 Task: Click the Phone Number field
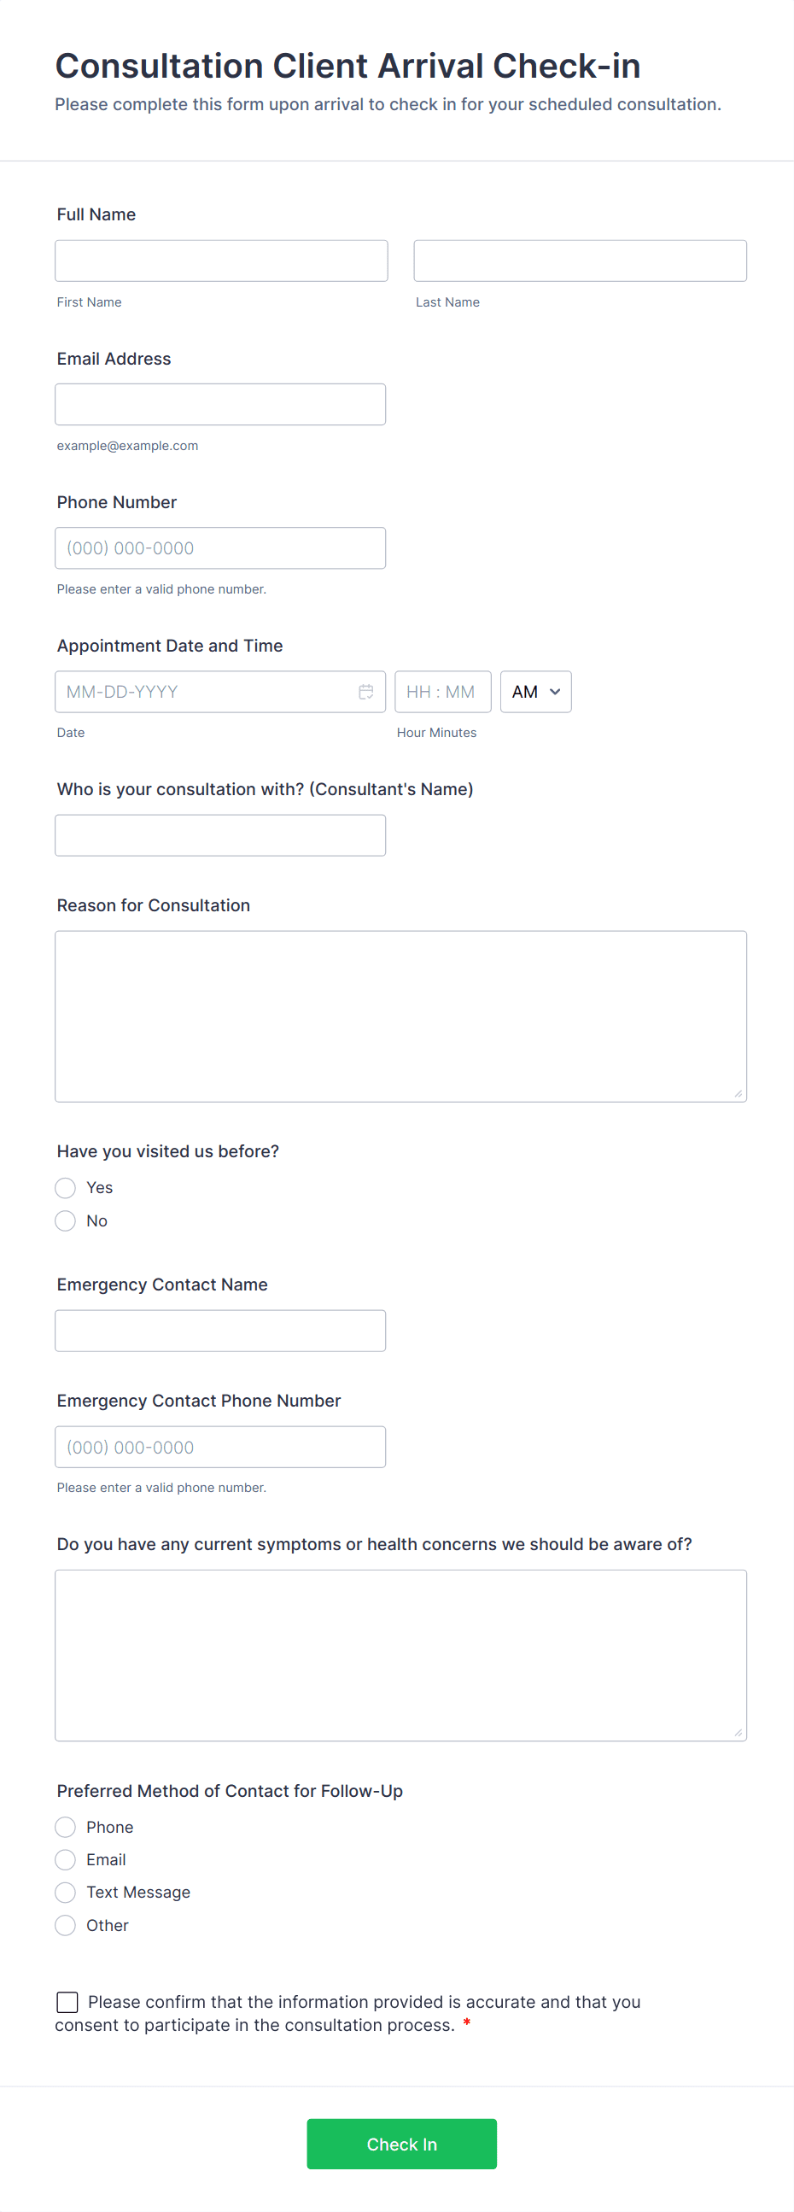point(220,547)
